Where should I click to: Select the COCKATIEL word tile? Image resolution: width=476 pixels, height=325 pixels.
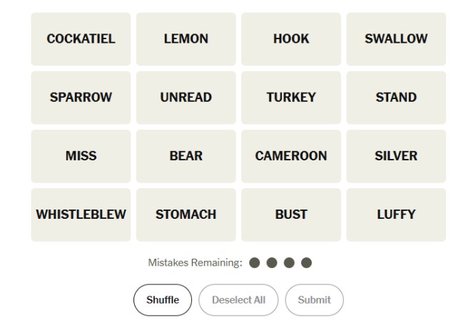tap(81, 39)
